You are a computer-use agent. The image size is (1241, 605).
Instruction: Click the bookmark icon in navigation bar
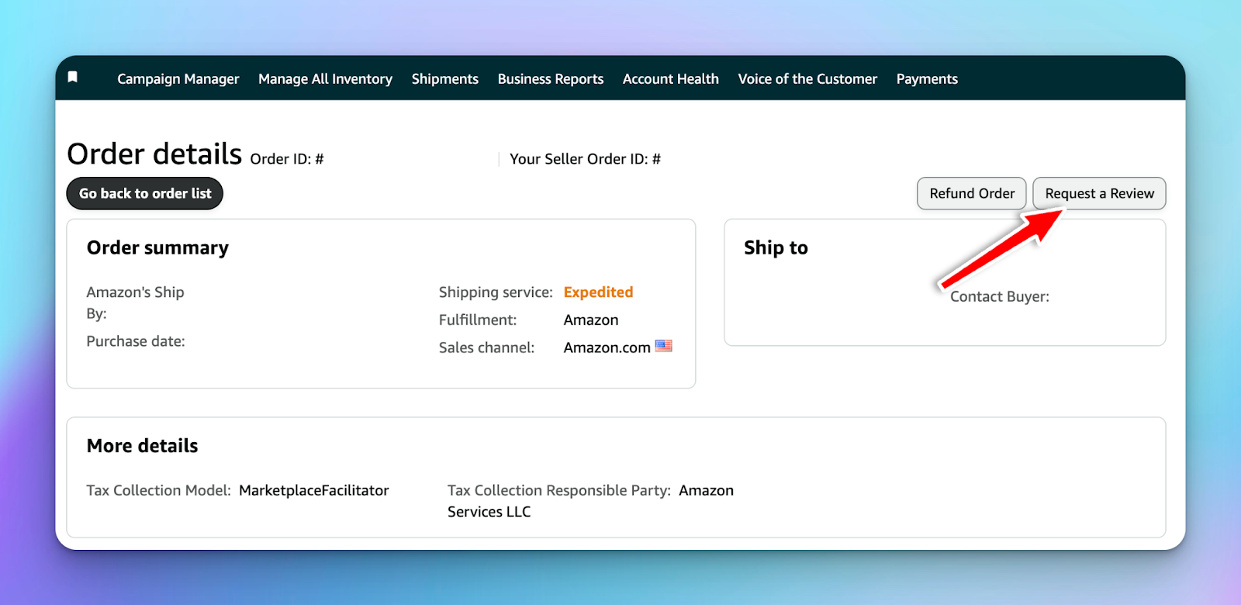(73, 77)
